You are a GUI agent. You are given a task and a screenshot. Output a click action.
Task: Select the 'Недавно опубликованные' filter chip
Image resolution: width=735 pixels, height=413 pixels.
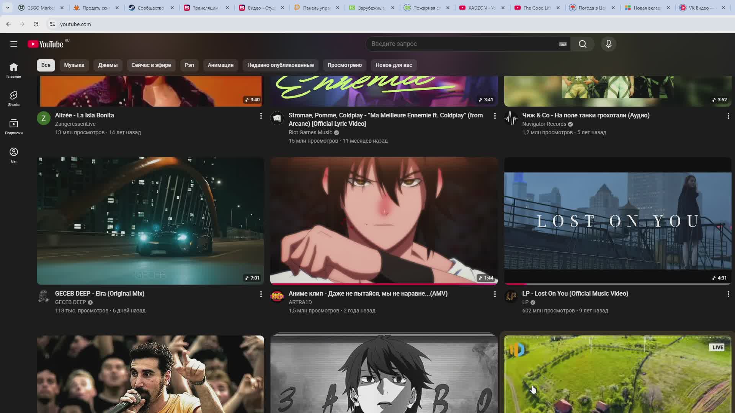(280, 65)
